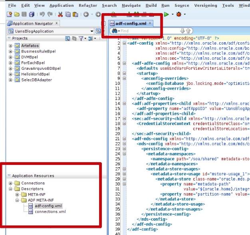Click into the Find input field

coord(149,31)
